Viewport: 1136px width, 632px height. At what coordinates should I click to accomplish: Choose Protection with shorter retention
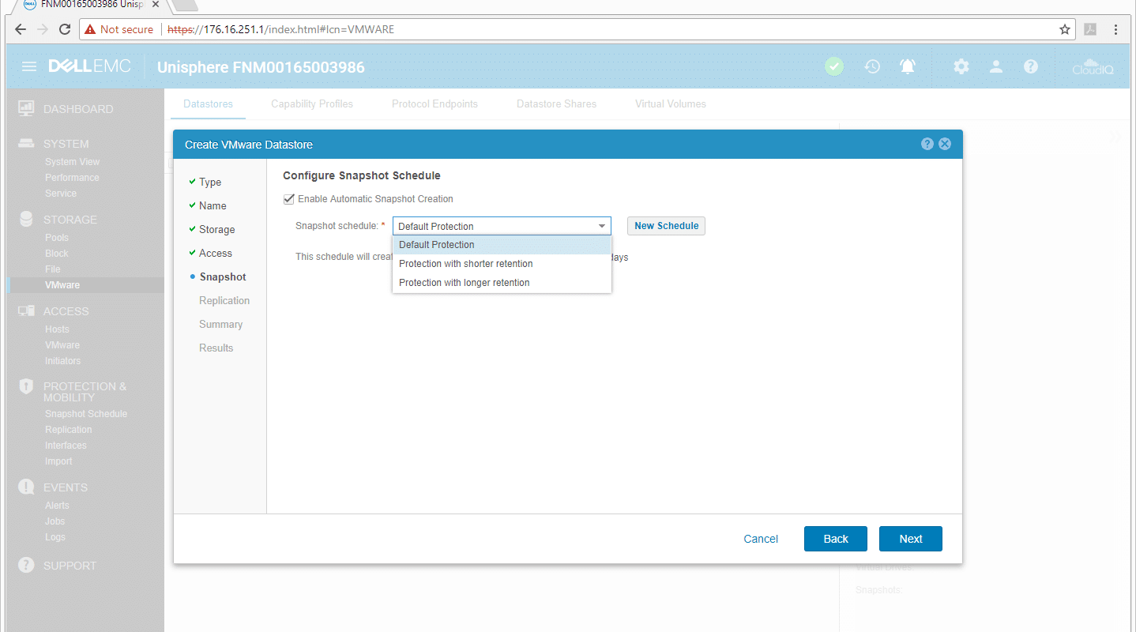coord(502,264)
